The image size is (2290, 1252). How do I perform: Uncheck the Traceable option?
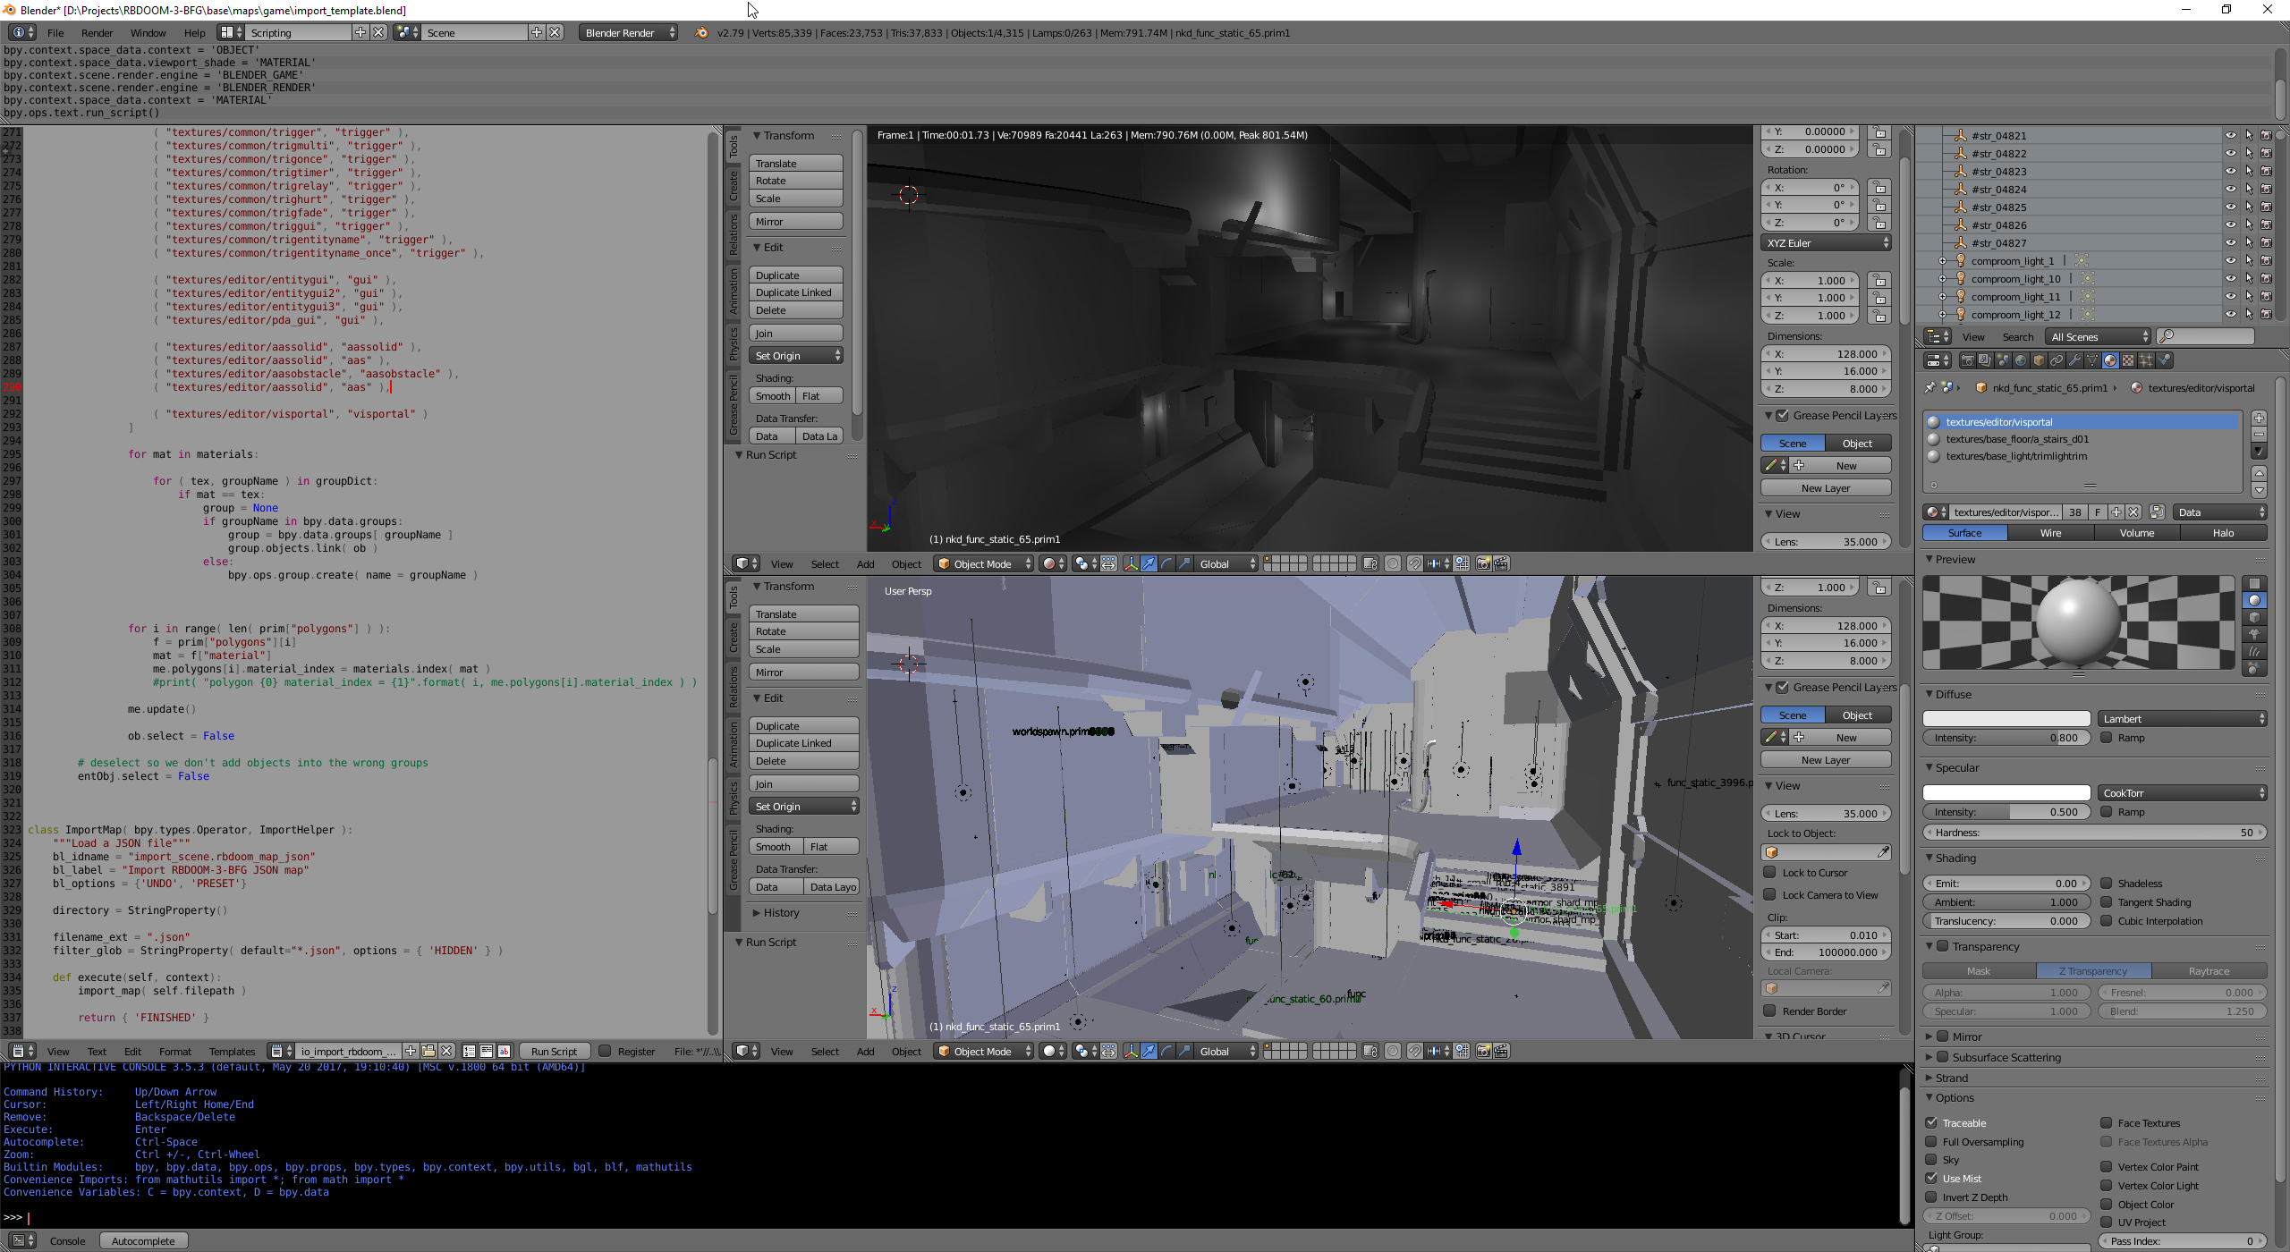tap(1931, 1123)
